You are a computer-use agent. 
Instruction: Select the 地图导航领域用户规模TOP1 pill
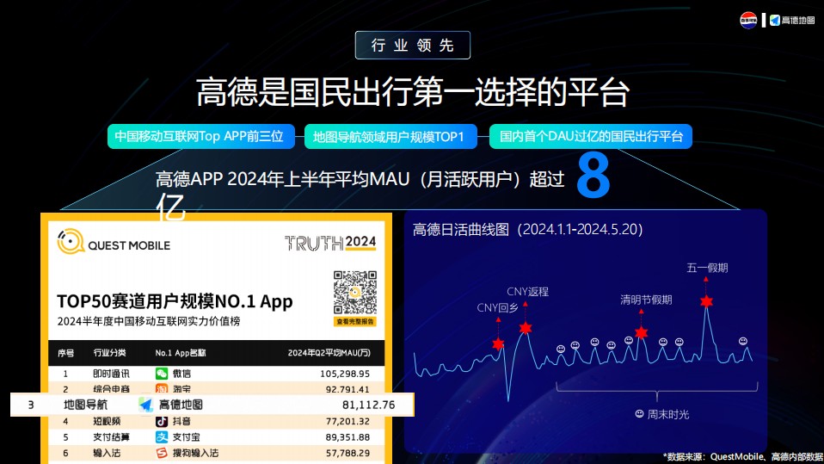(x=390, y=136)
